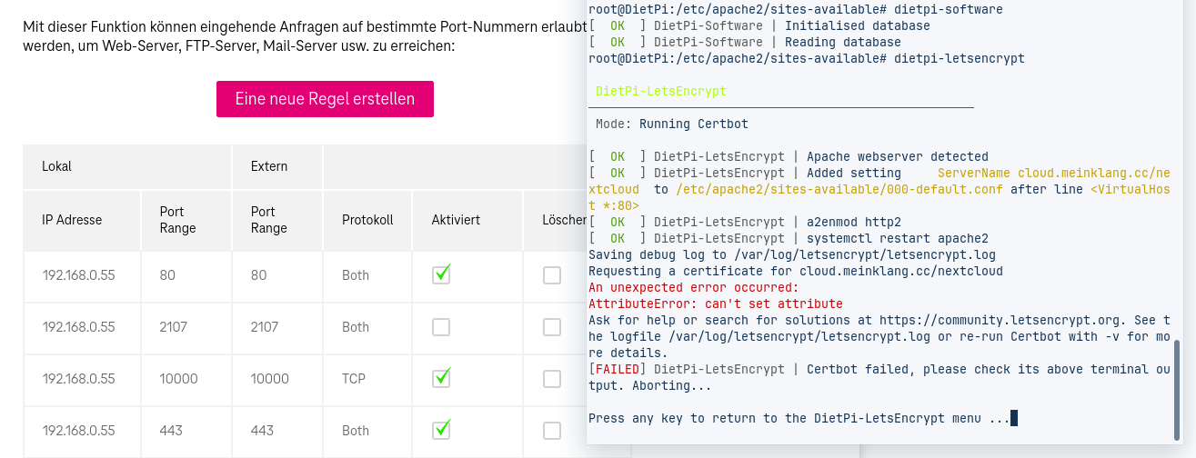Image resolution: width=1196 pixels, height=458 pixels.
Task: Enable the Aktiviert checkbox for port 2107
Action: coord(441,327)
